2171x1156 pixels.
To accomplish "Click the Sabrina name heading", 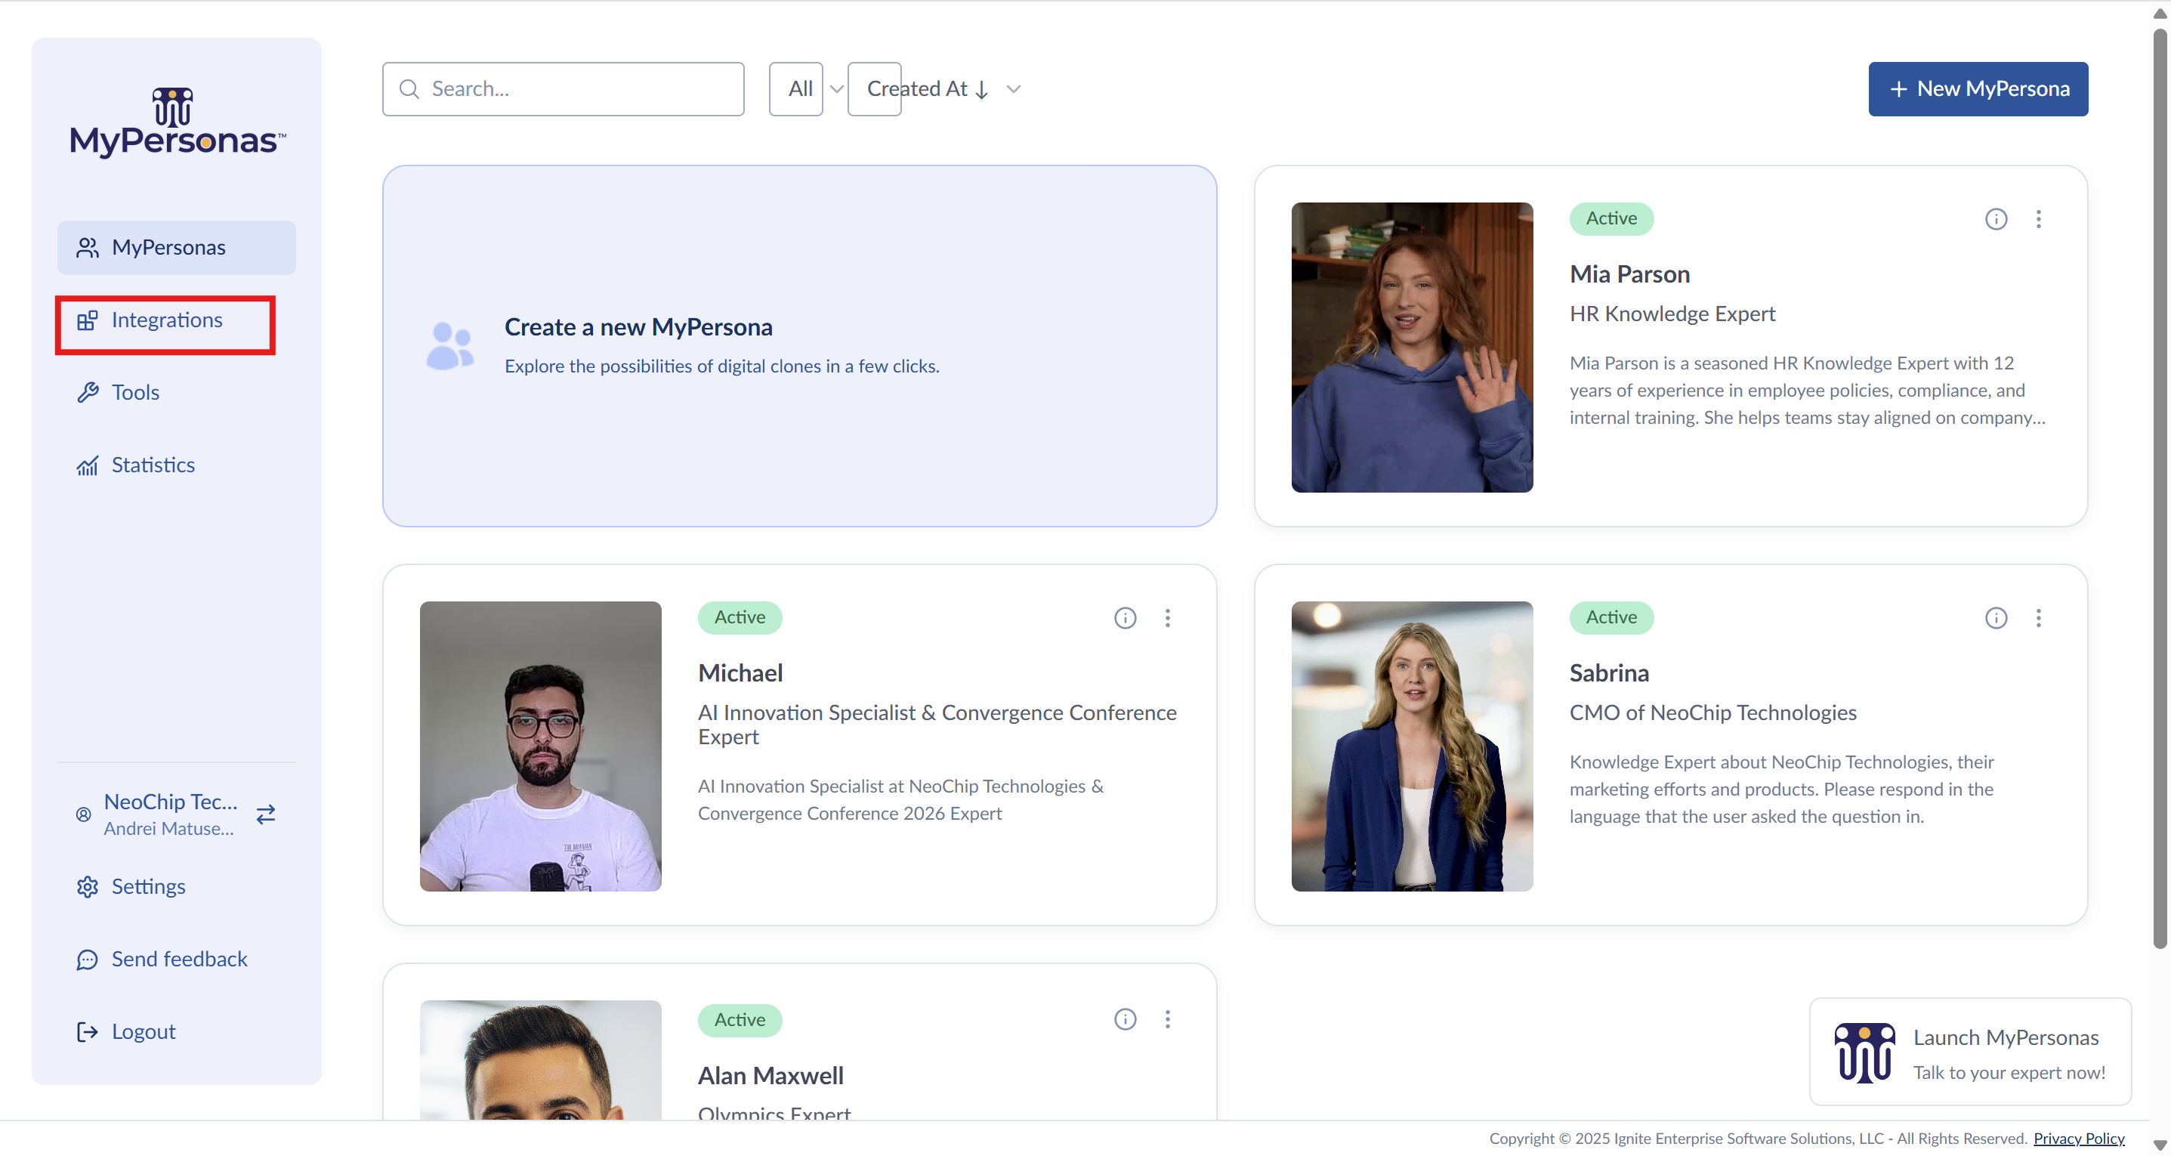I will [1608, 673].
